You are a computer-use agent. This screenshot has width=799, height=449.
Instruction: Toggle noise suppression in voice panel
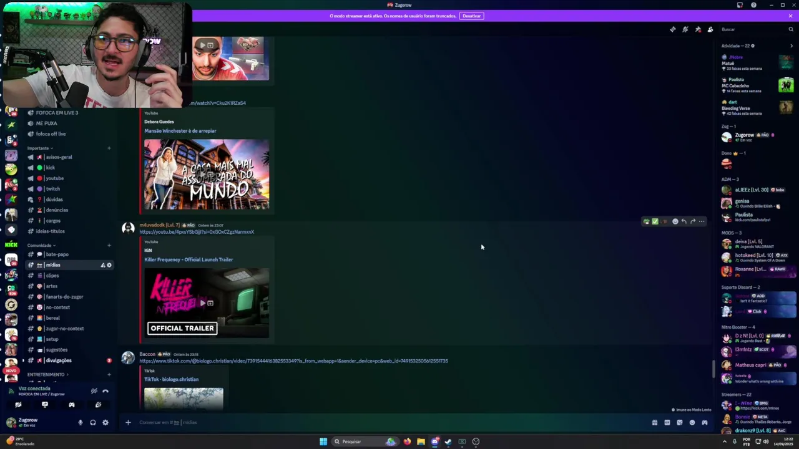(x=94, y=391)
